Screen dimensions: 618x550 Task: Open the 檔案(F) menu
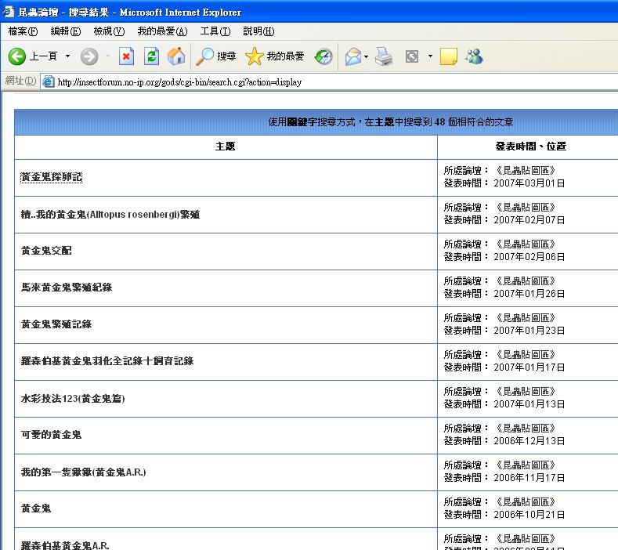click(x=23, y=31)
